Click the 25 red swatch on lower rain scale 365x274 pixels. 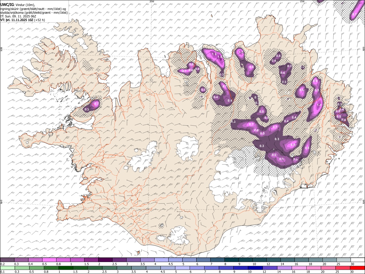(343, 268)
